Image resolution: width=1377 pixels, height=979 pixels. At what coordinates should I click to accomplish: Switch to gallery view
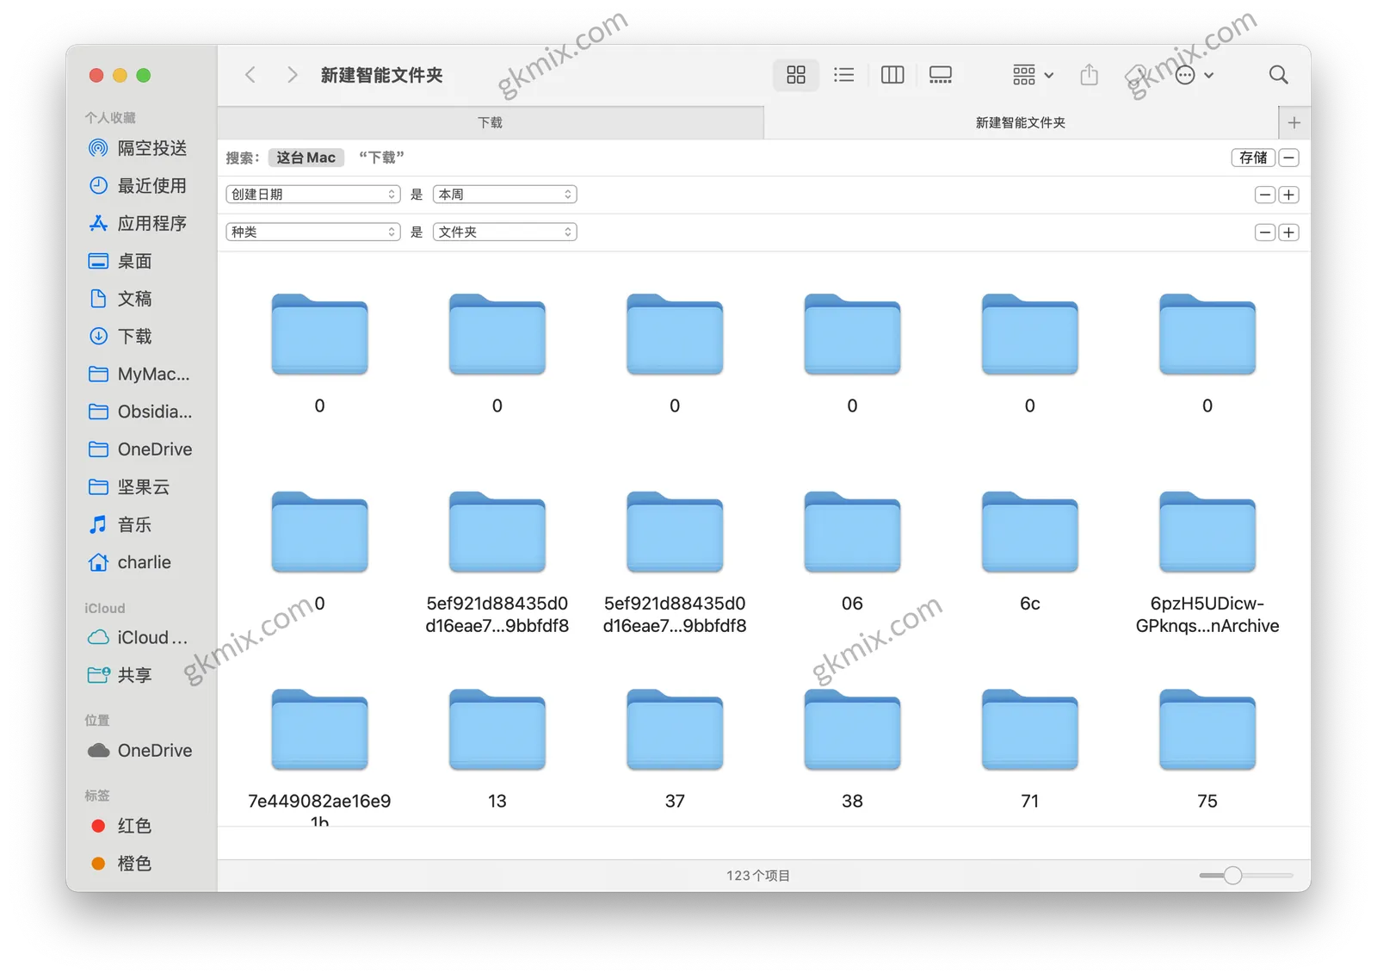point(941,75)
